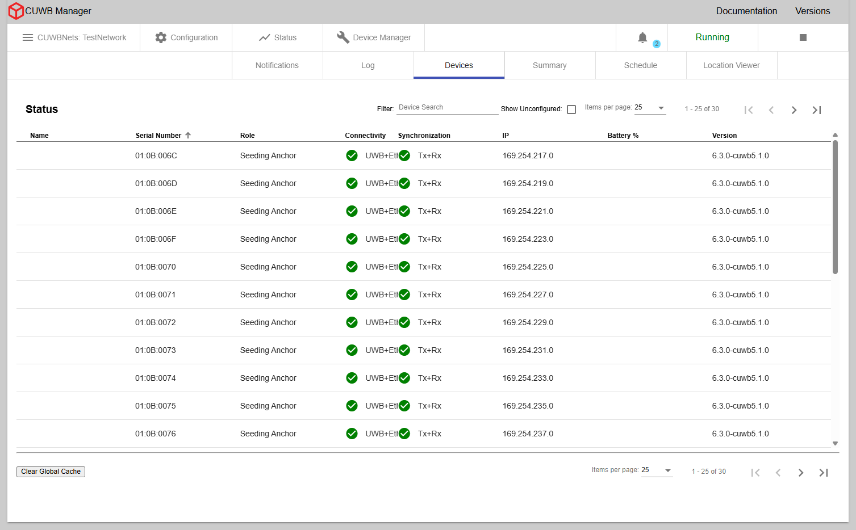Go to last page in top paginator

tap(817, 110)
